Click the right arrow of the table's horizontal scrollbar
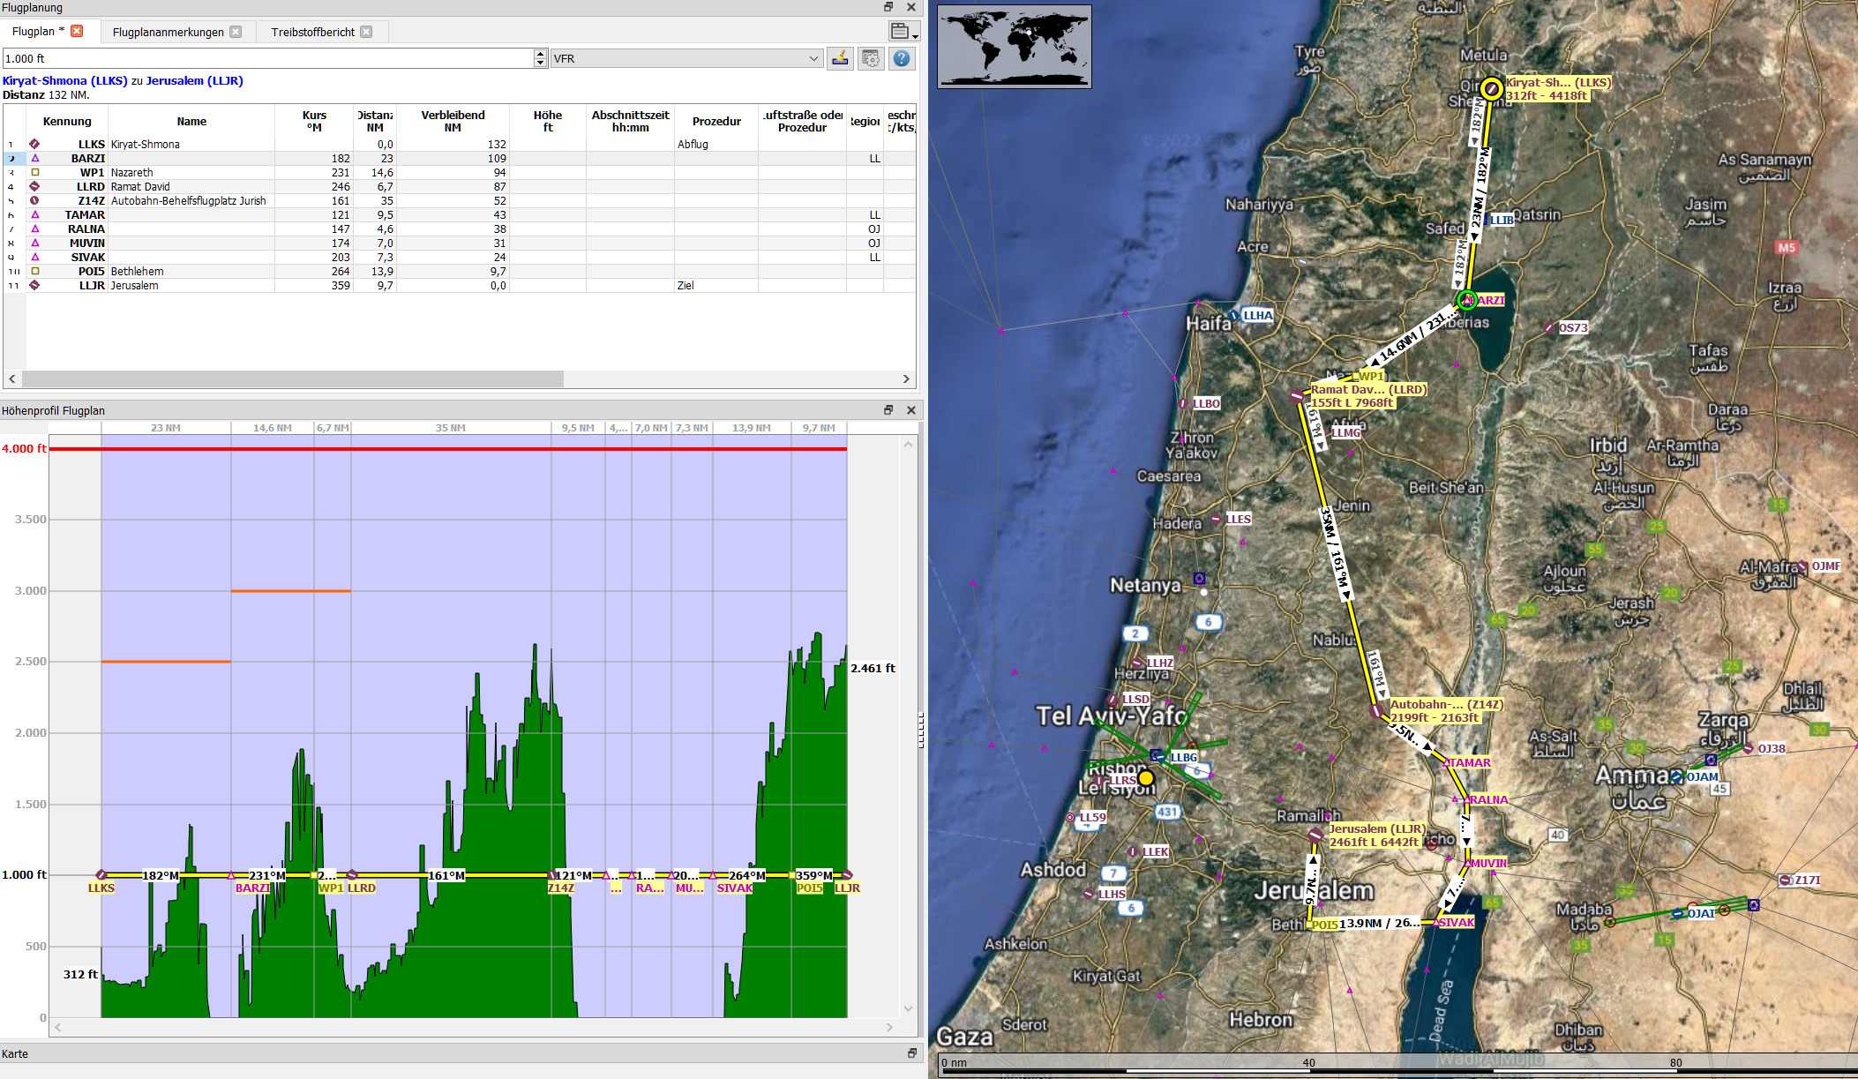1858x1079 pixels. click(x=906, y=378)
